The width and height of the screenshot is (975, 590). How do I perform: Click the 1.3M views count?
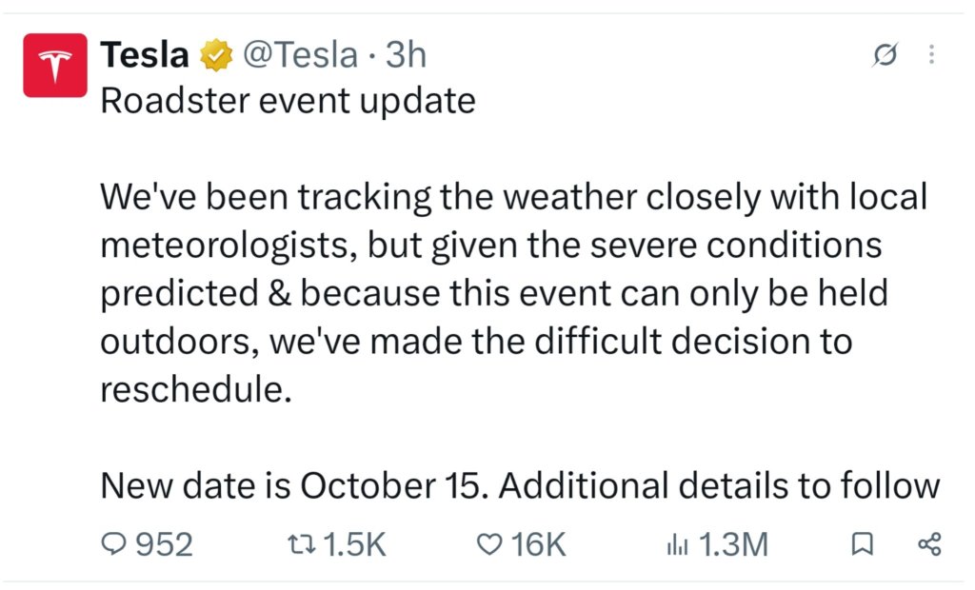pyautogui.click(x=734, y=544)
